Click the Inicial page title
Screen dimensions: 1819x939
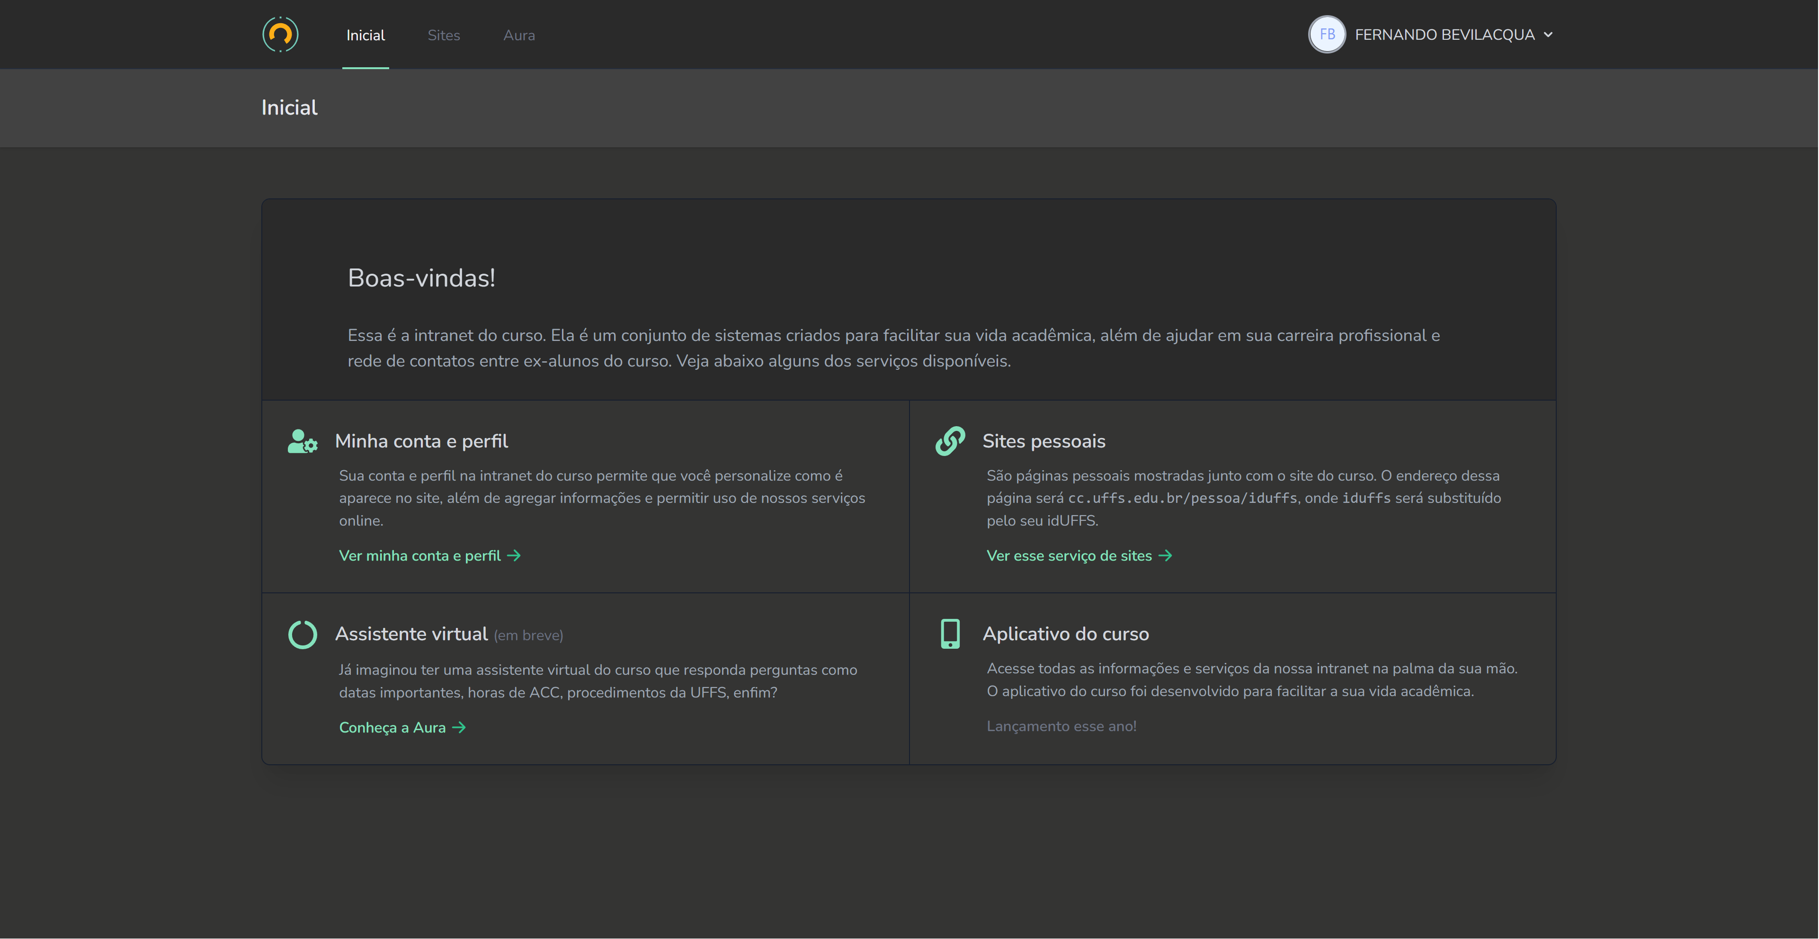point(289,107)
